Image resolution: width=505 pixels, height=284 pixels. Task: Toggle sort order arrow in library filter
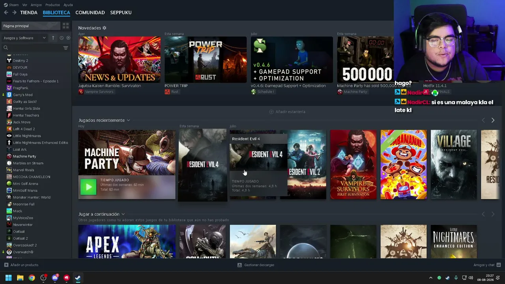[x=53, y=38]
